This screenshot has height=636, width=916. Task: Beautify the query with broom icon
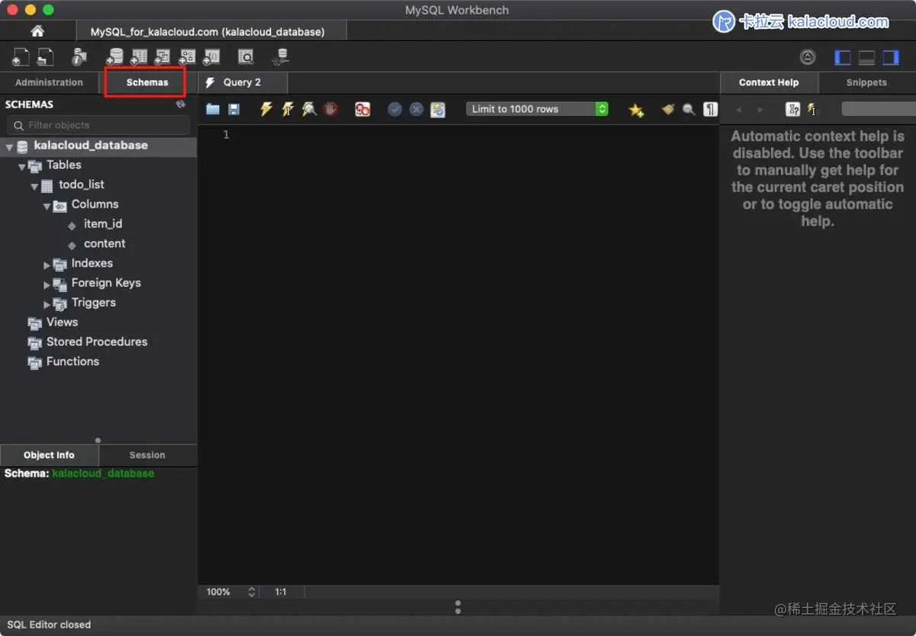coord(668,109)
